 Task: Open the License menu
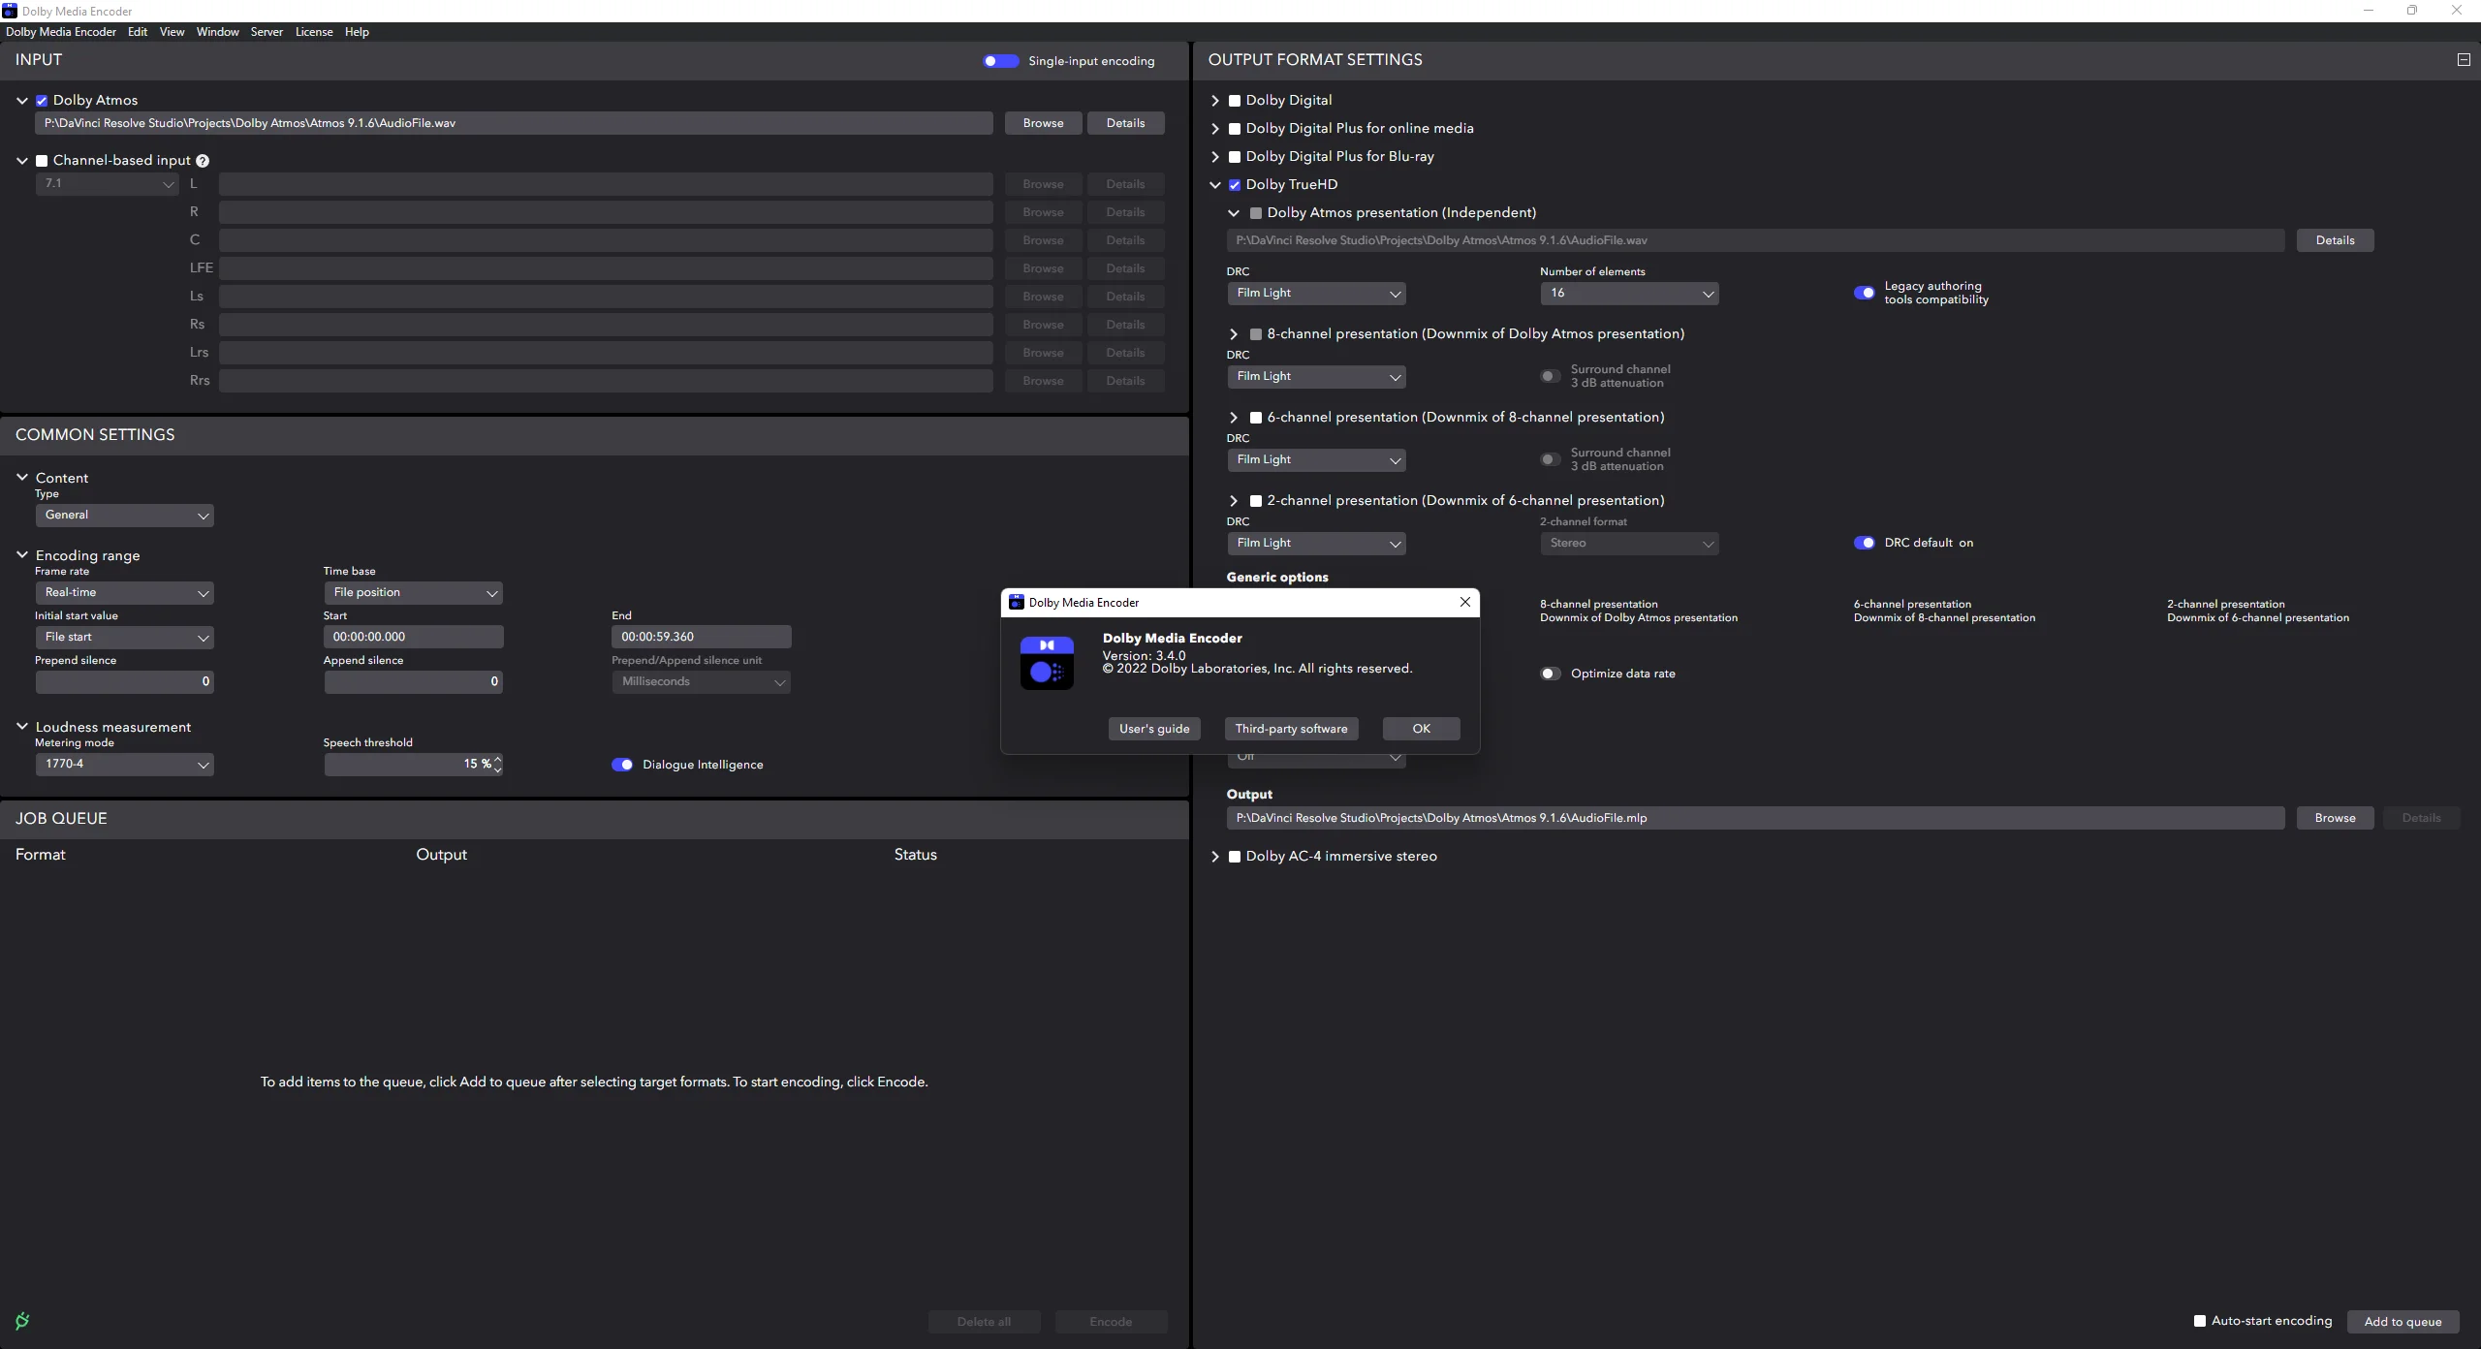(x=314, y=32)
